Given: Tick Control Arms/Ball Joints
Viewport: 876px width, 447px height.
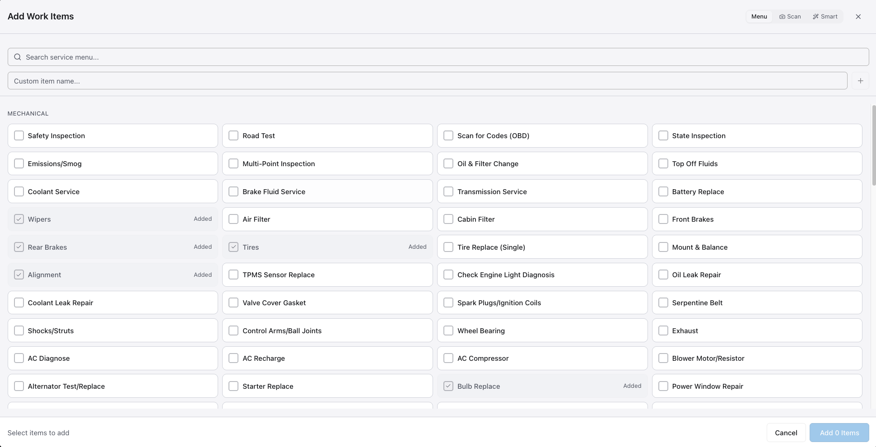Looking at the screenshot, I should [x=233, y=331].
